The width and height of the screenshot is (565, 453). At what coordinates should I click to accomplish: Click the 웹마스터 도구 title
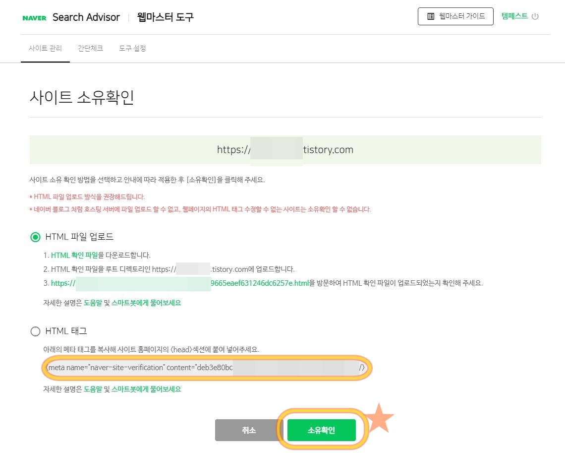(x=166, y=17)
